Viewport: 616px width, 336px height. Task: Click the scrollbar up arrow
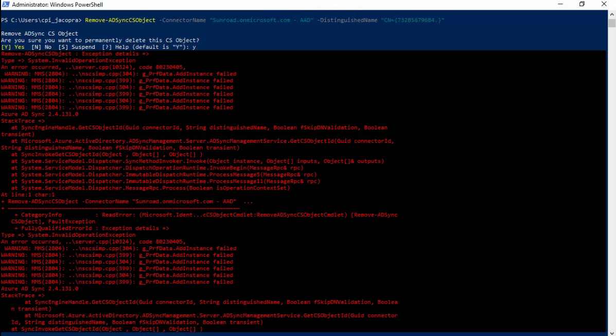[x=612, y=14]
